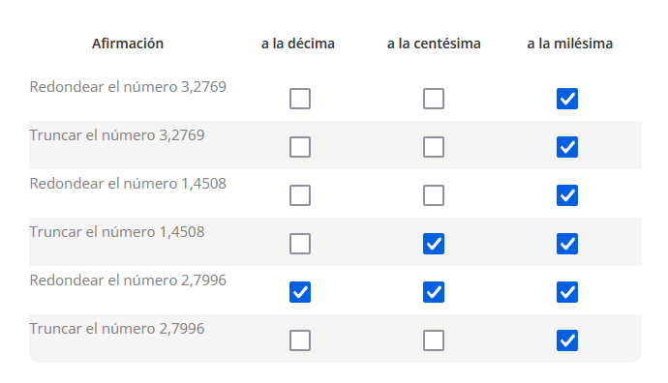Check 'a la centésima' for Redondear 1,4508
The width and height of the screenshot is (668, 383).
[434, 195]
